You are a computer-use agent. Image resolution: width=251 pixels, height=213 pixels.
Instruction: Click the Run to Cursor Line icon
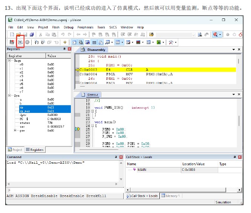56,42
